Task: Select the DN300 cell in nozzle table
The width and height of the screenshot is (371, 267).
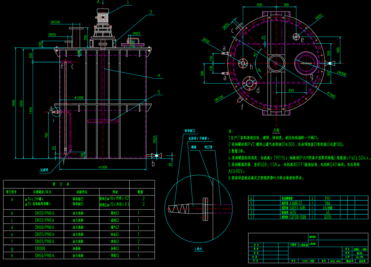Action: [x=40, y=249]
